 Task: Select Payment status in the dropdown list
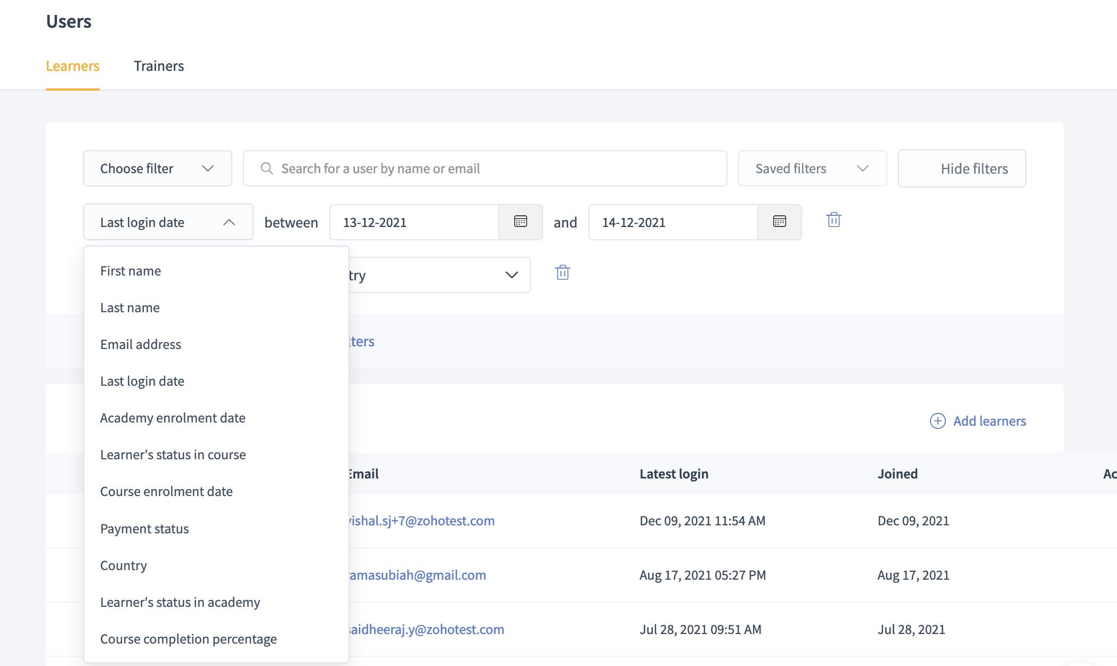pyautogui.click(x=144, y=529)
